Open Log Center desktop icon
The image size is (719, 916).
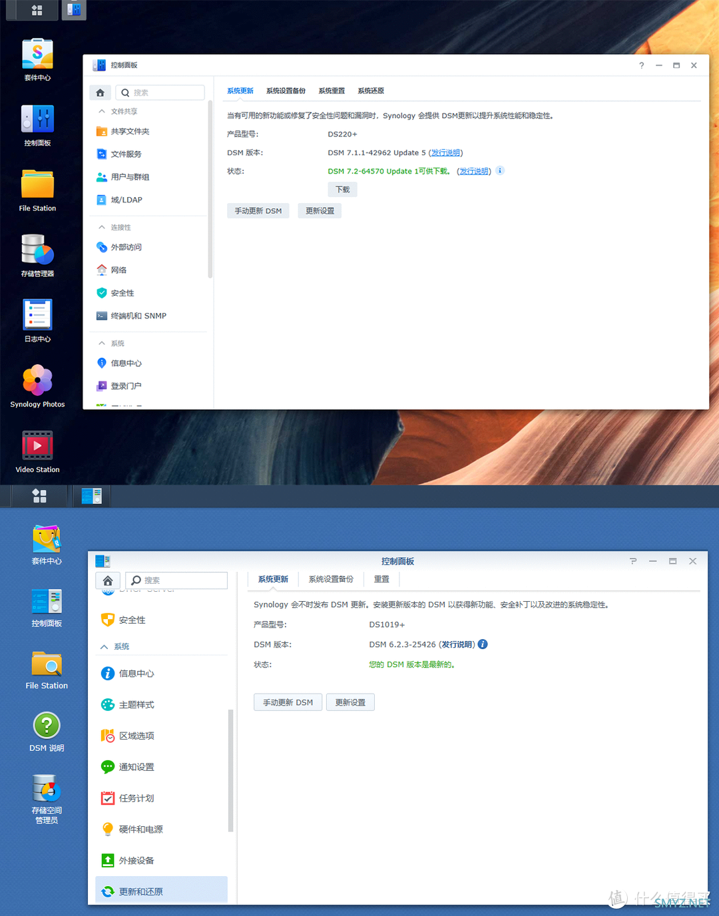[x=37, y=315]
